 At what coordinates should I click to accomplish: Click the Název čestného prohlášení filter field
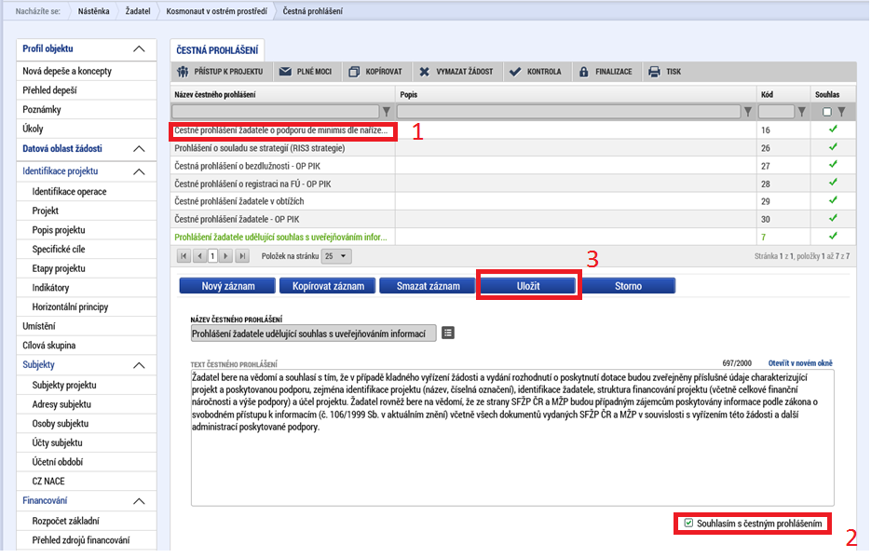pos(276,112)
